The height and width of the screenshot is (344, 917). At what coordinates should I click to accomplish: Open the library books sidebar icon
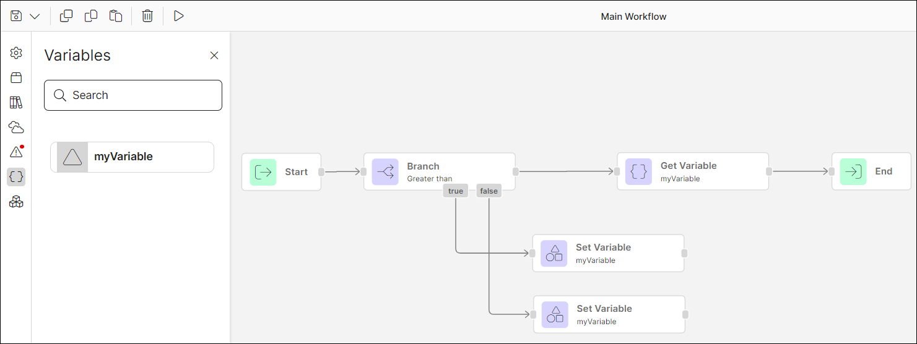(16, 103)
